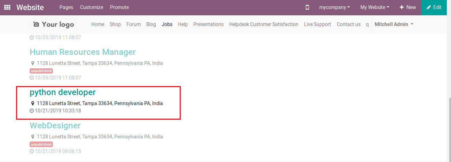
Task: Open the My Website dropdown
Action: (375, 7)
